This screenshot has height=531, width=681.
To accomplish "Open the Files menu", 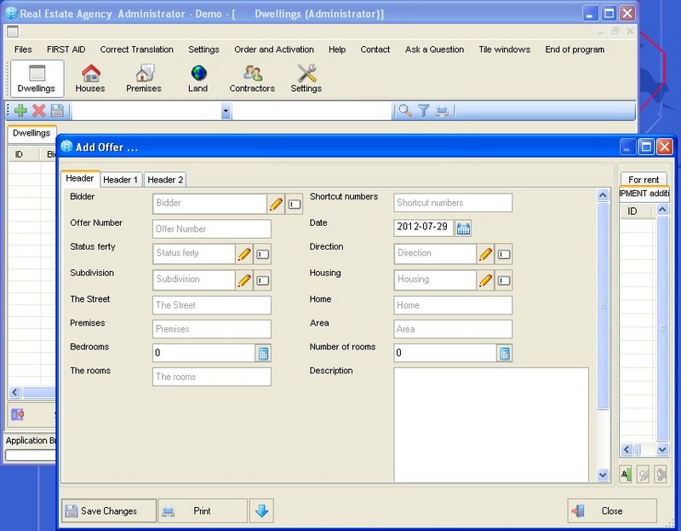I will [x=23, y=49].
